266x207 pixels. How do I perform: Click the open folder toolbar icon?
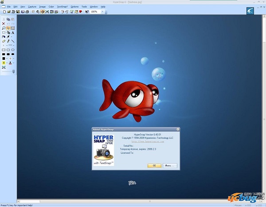pyautogui.click(x=9, y=12)
